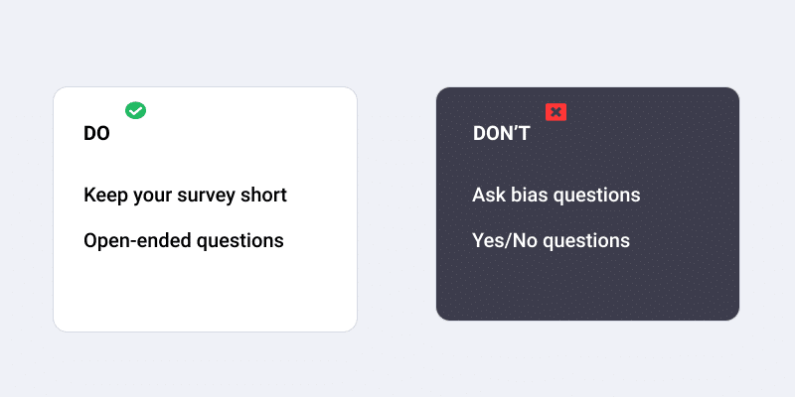795x397 pixels.
Task: Select the DO heading
Action: (x=96, y=134)
